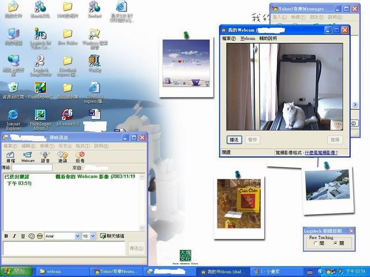This screenshot has width=370, height=277.
Task: Open the 什麼是寬頻影像? link
Action: [321, 152]
